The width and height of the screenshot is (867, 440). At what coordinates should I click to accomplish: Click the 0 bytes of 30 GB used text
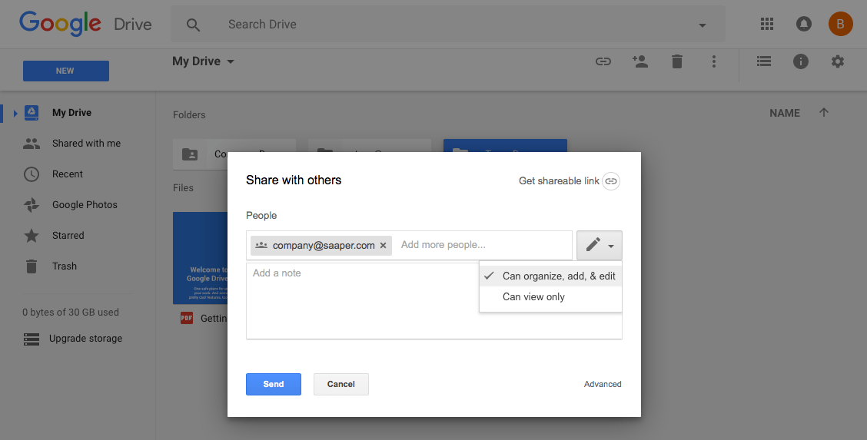(x=71, y=313)
